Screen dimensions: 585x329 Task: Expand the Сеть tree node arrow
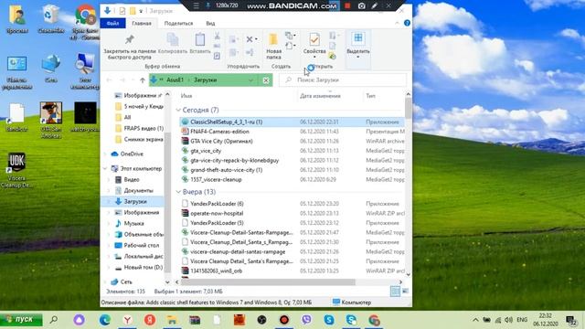click(105, 282)
